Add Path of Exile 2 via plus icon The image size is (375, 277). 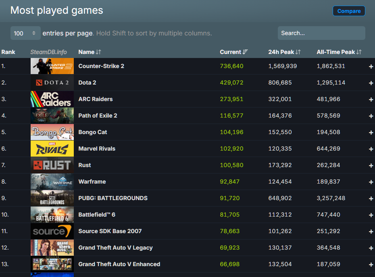click(x=371, y=116)
